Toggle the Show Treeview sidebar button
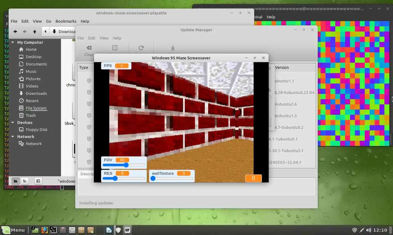Image resolution: width=393 pixels, height=235 pixels. click(25, 181)
